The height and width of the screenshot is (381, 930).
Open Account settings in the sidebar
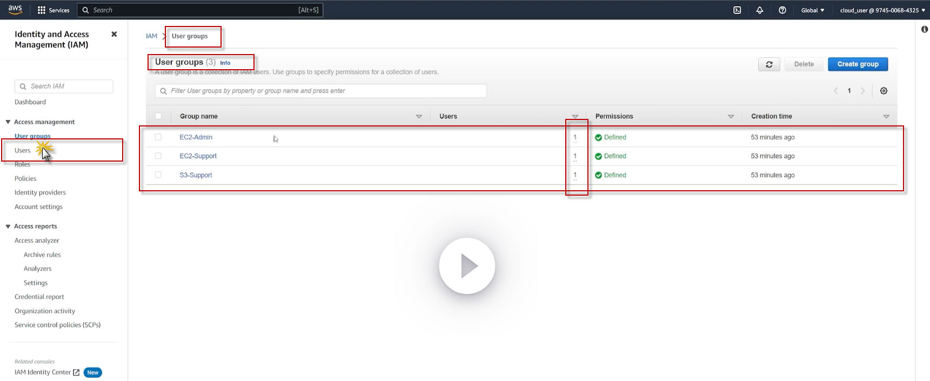[38, 206]
